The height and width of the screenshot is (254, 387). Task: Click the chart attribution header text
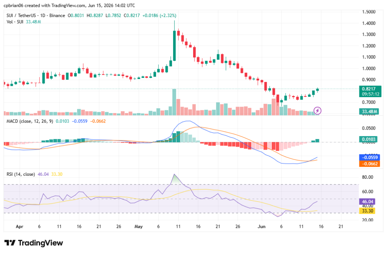[x=70, y=5]
